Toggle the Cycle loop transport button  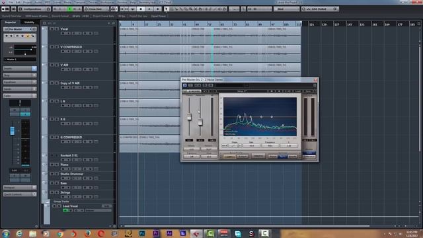click(132, 9)
